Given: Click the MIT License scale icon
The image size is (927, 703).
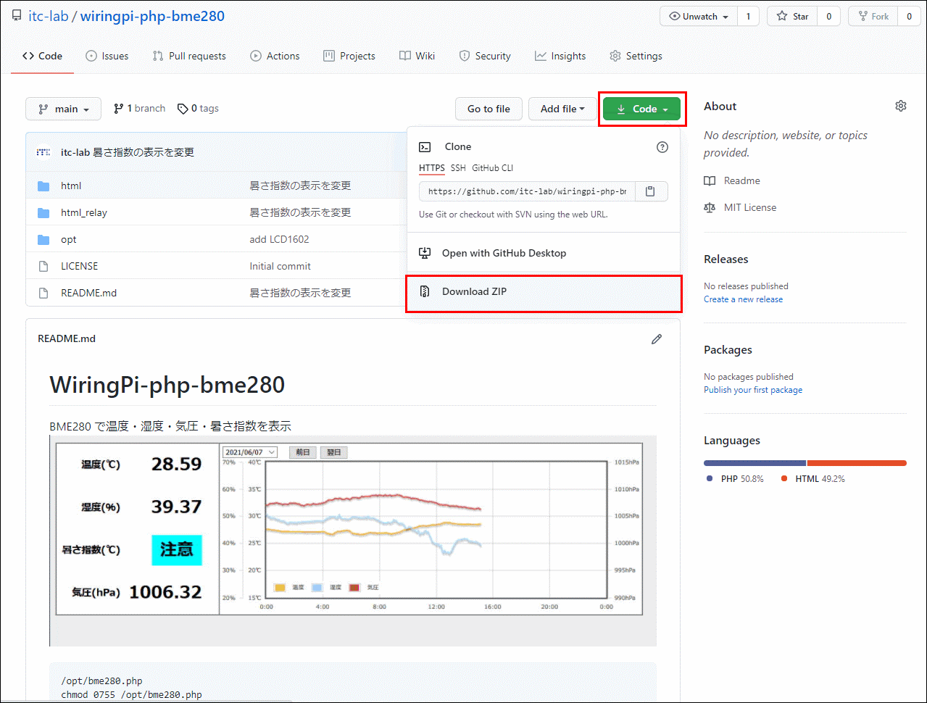Looking at the screenshot, I should (x=710, y=208).
